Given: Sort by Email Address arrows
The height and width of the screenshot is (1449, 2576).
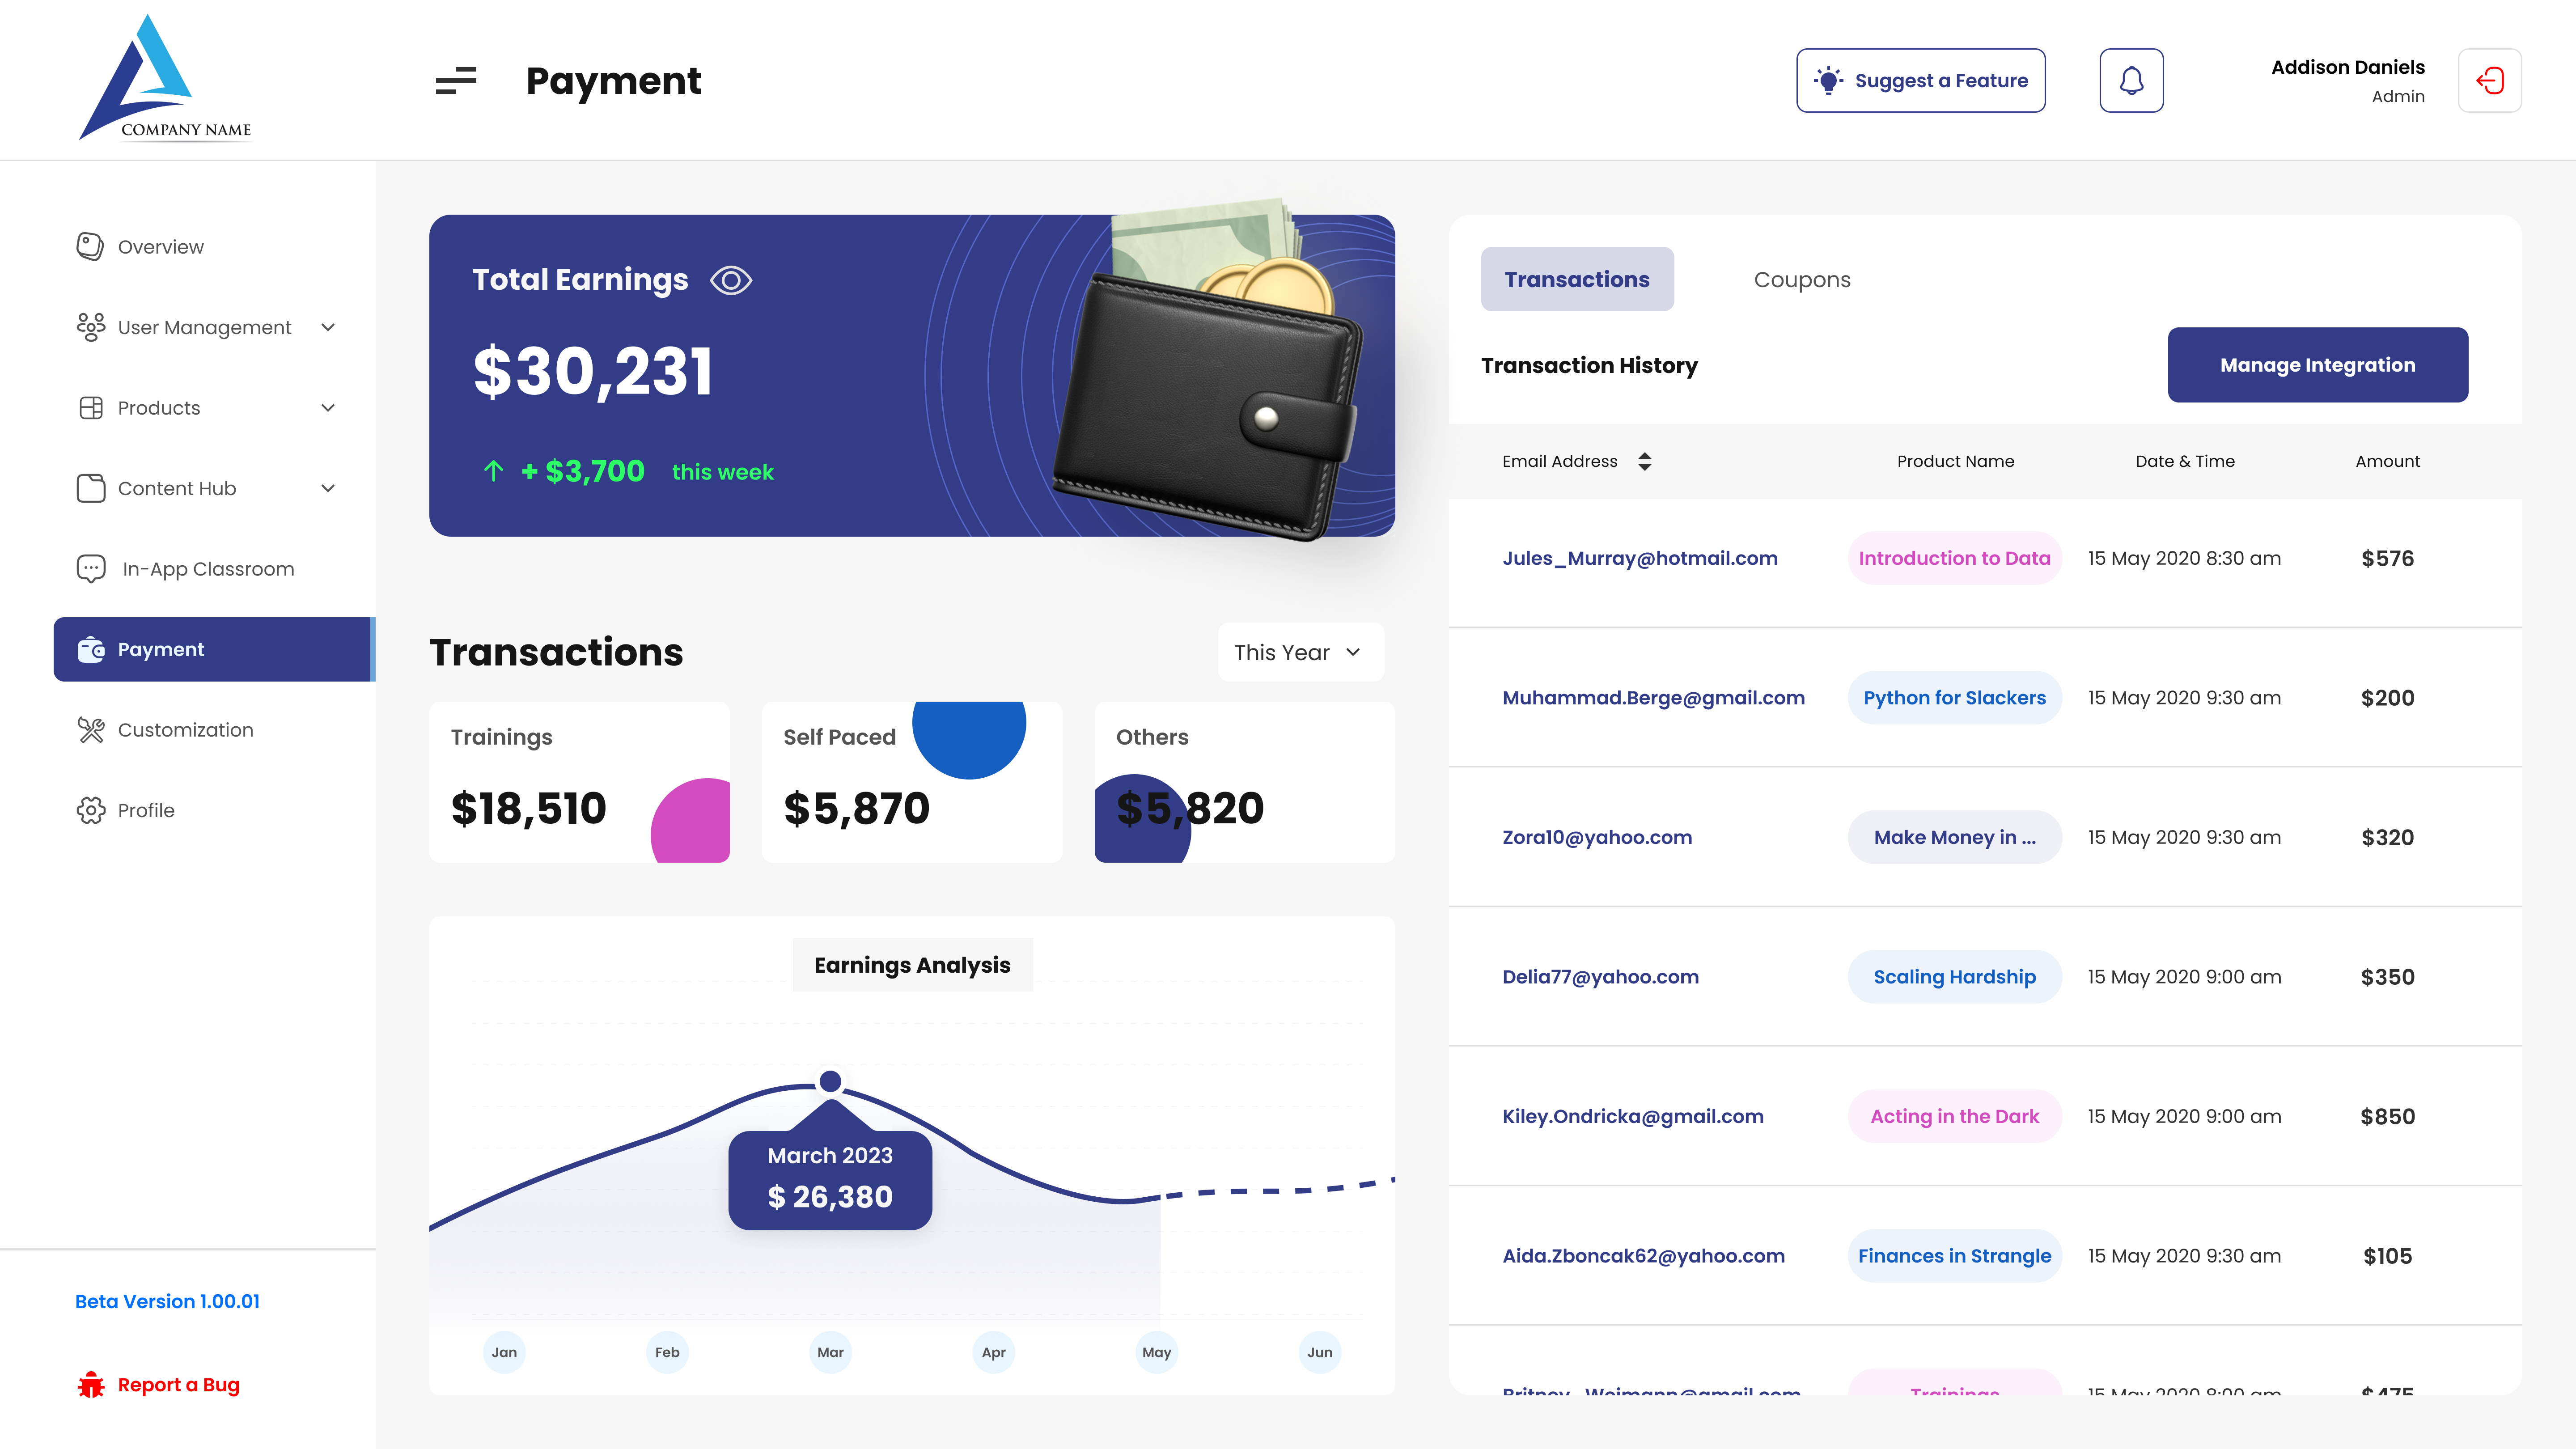Looking at the screenshot, I should pyautogui.click(x=1645, y=461).
